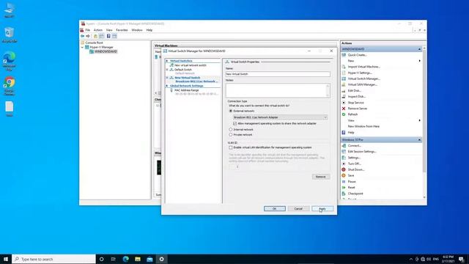Toggle the show/hide action pane toolbar icon
This screenshot has height=264, width=469.
pos(114,36)
